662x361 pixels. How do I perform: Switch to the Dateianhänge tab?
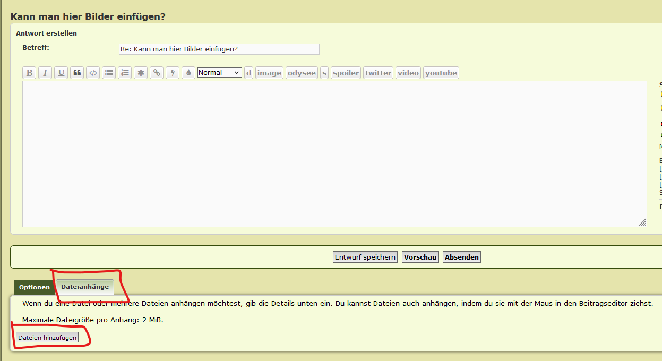(85, 287)
